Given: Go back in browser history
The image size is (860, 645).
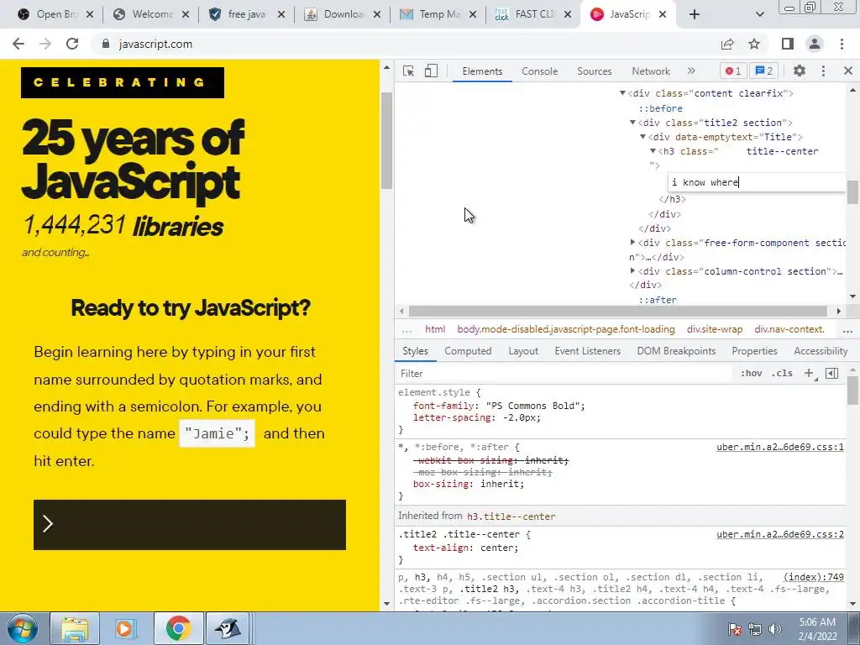Looking at the screenshot, I should tap(18, 44).
